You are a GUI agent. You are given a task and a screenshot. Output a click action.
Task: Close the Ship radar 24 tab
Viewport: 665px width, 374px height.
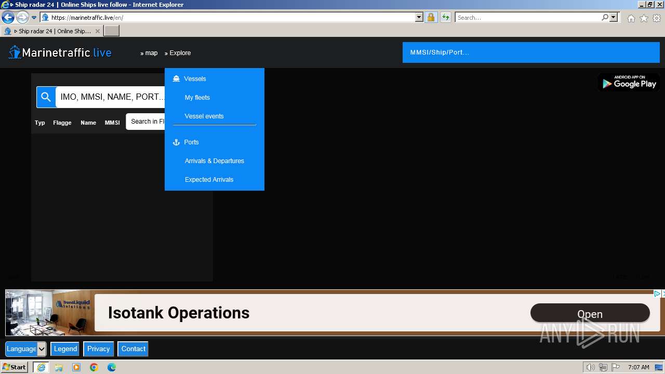click(97, 31)
